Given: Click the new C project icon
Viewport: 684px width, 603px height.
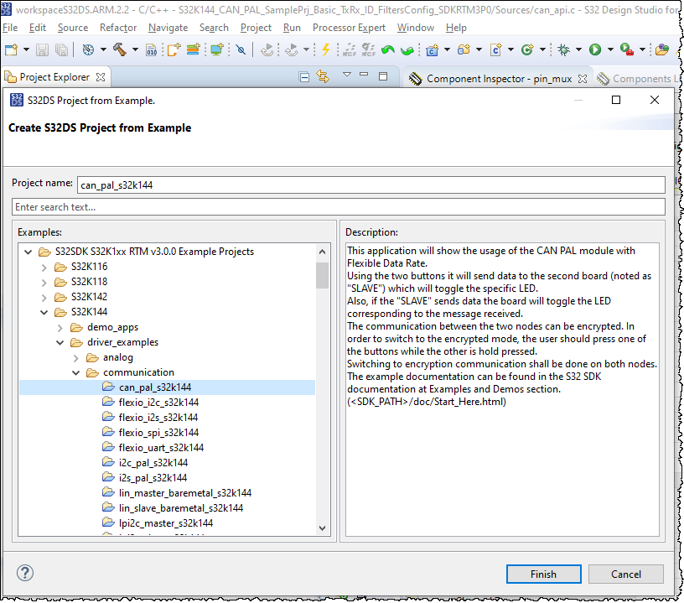Looking at the screenshot, I should click(432, 49).
